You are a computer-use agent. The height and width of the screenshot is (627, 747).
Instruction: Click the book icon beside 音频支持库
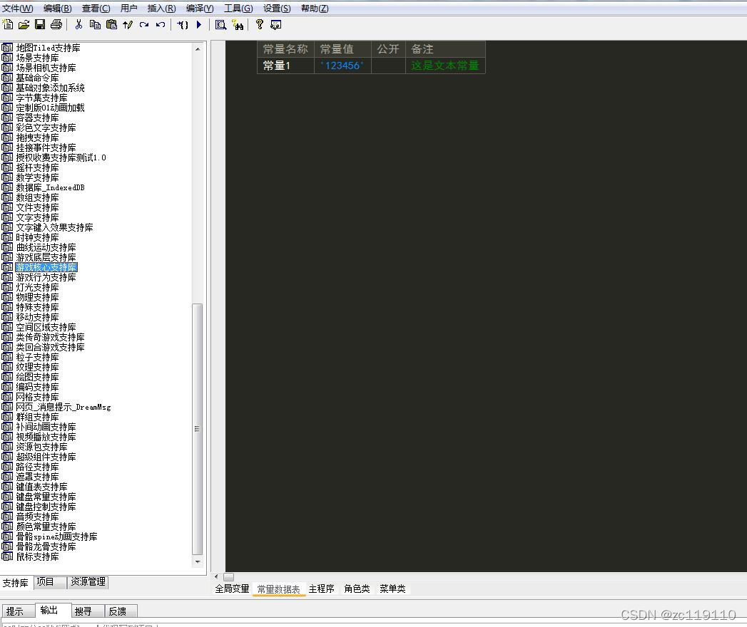coord(7,517)
